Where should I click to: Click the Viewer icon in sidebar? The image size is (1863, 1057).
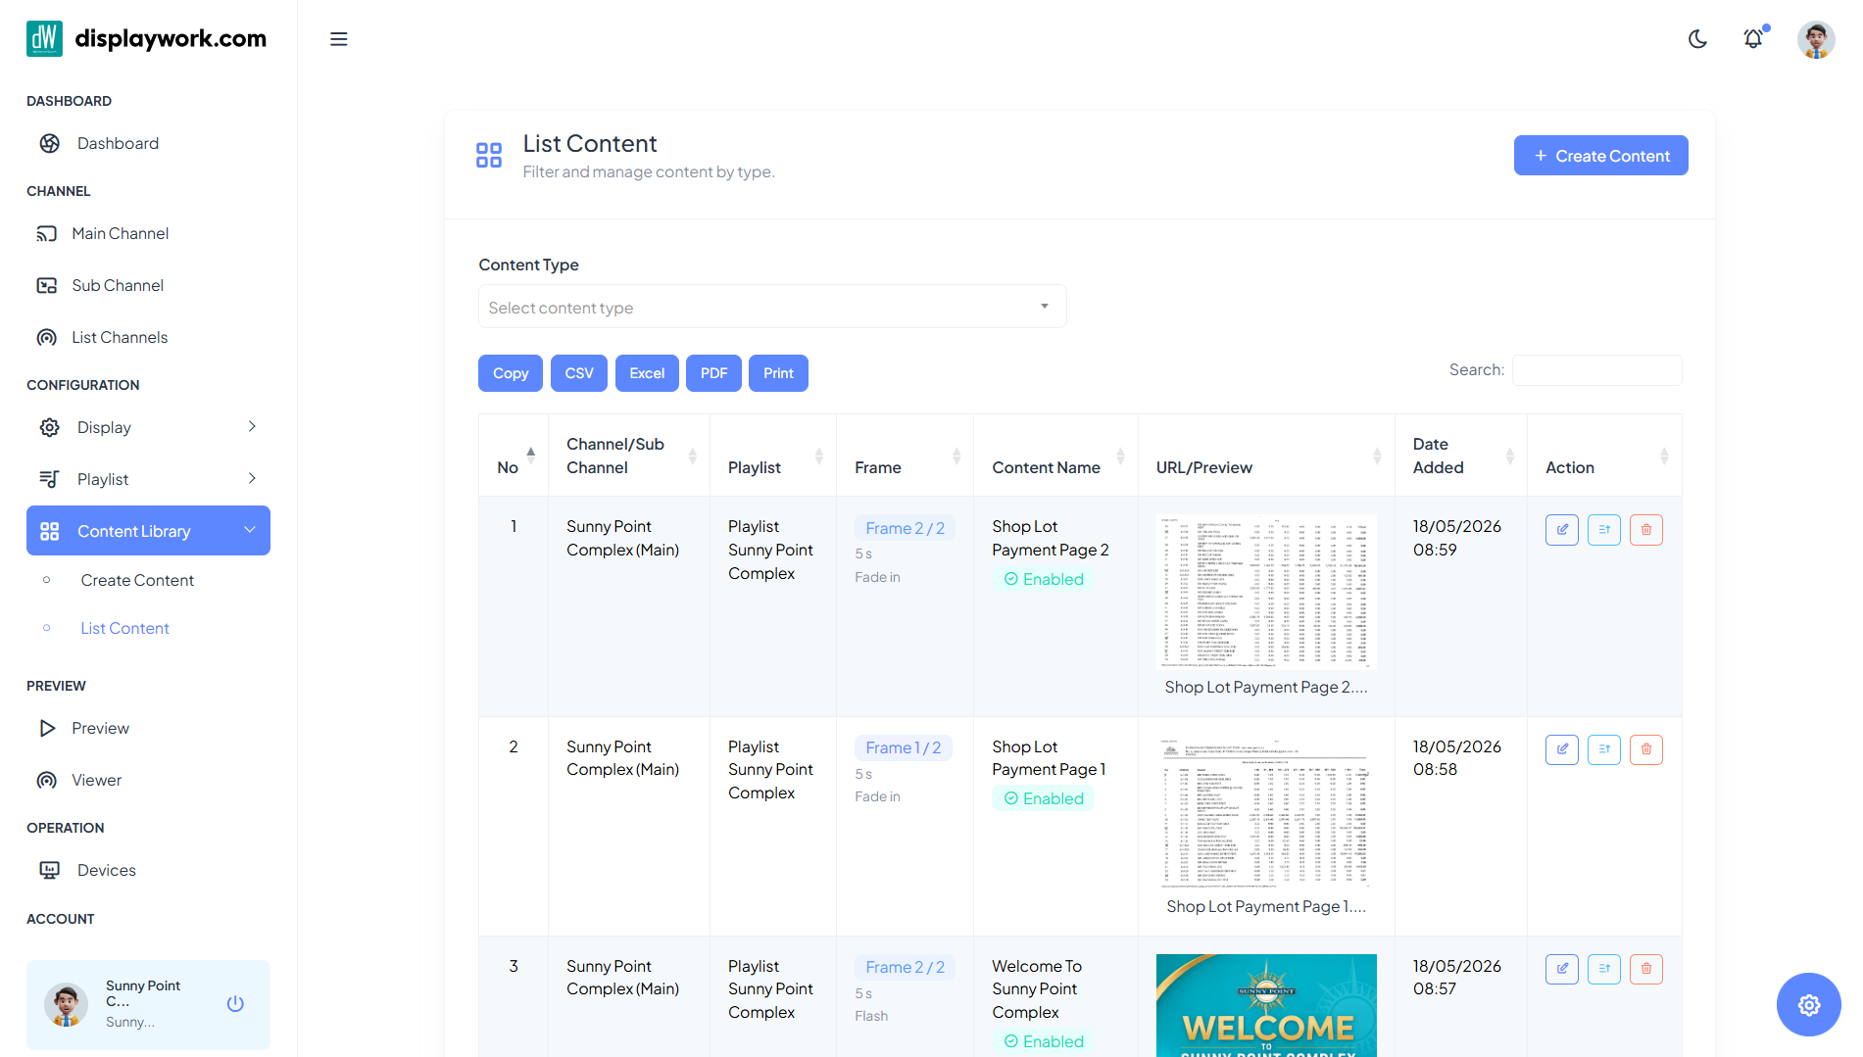[x=47, y=780]
